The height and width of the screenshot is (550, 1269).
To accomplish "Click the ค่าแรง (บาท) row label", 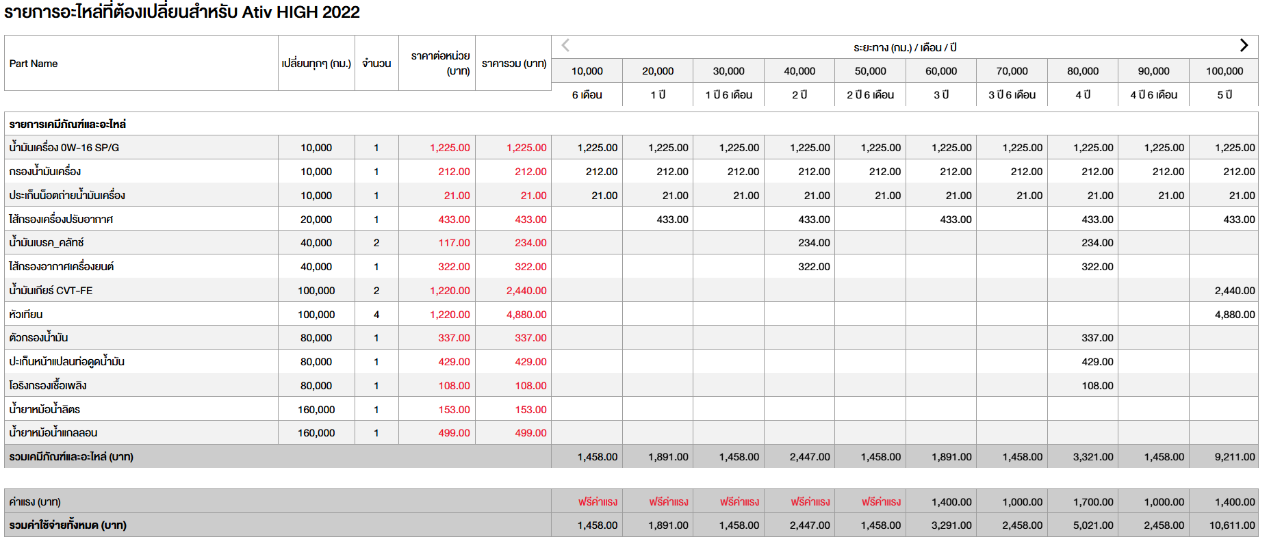I will (x=35, y=502).
